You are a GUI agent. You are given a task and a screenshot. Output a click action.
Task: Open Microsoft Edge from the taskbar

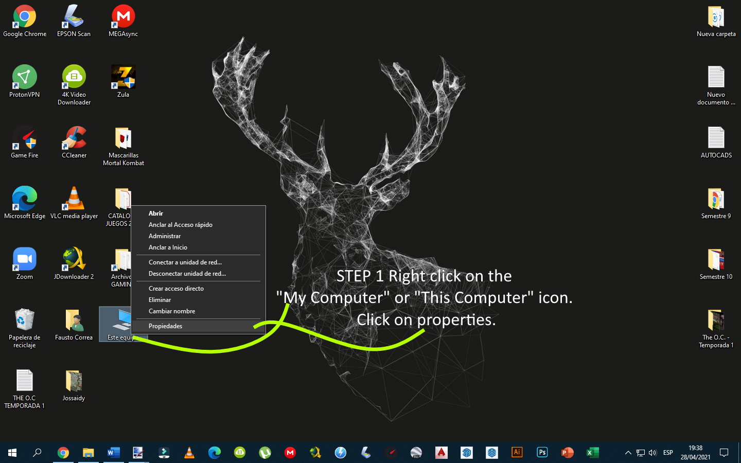pyautogui.click(x=215, y=453)
